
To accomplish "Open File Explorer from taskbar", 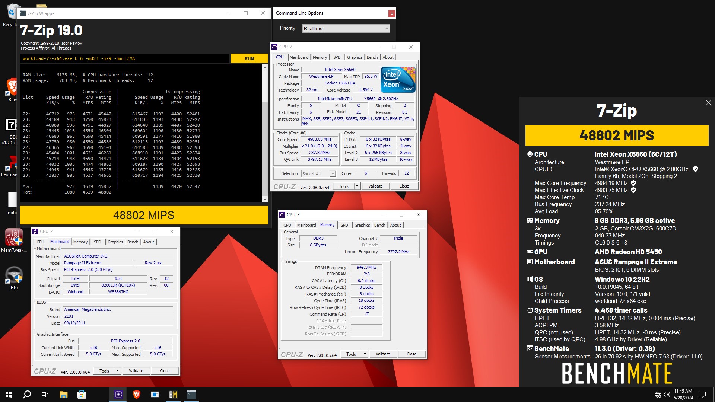I will pyautogui.click(x=63, y=395).
